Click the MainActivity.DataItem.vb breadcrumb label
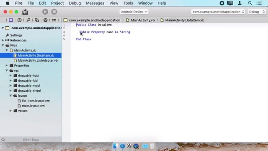268x151 pixels. [x=185, y=20]
